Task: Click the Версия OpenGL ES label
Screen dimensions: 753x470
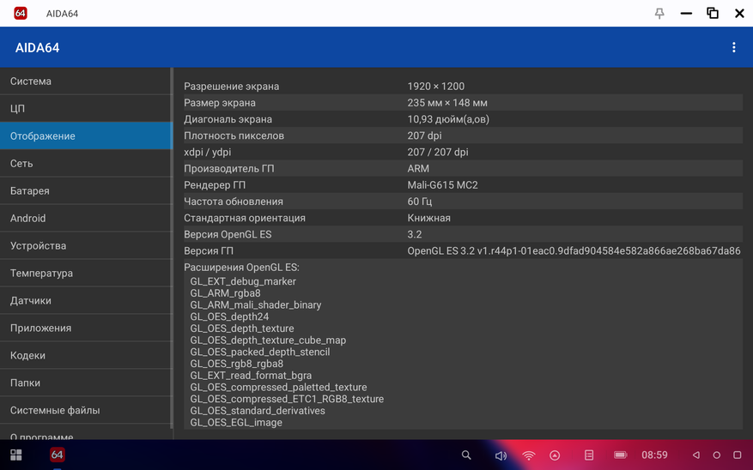Action: pyautogui.click(x=228, y=234)
